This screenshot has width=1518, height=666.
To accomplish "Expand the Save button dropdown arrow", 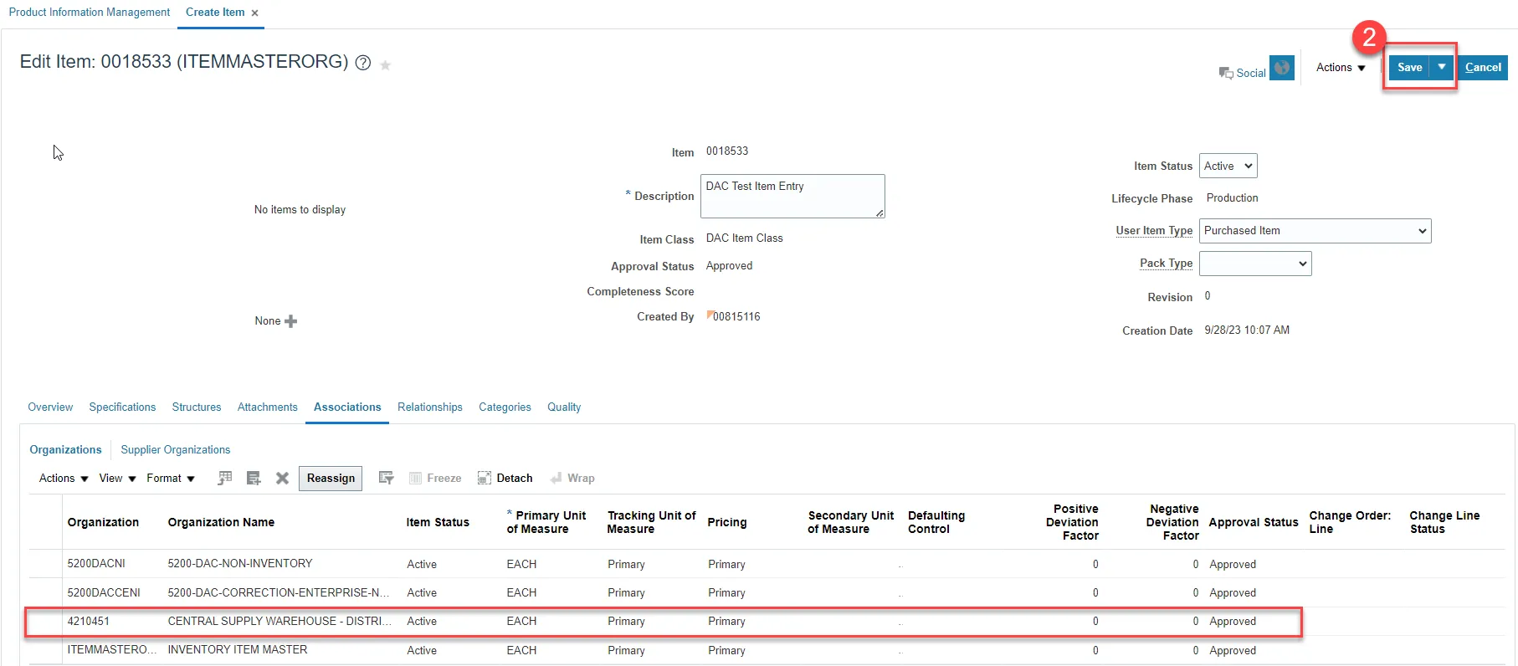I will point(1442,67).
